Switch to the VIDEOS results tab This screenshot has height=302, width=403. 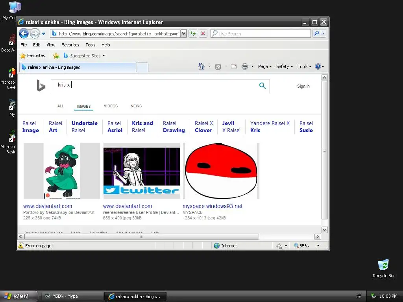[111, 106]
